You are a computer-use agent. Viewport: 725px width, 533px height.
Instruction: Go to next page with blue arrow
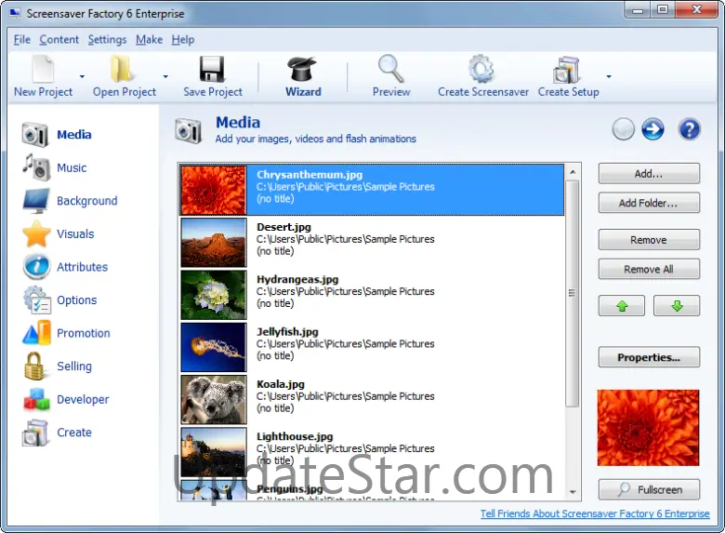coord(652,129)
